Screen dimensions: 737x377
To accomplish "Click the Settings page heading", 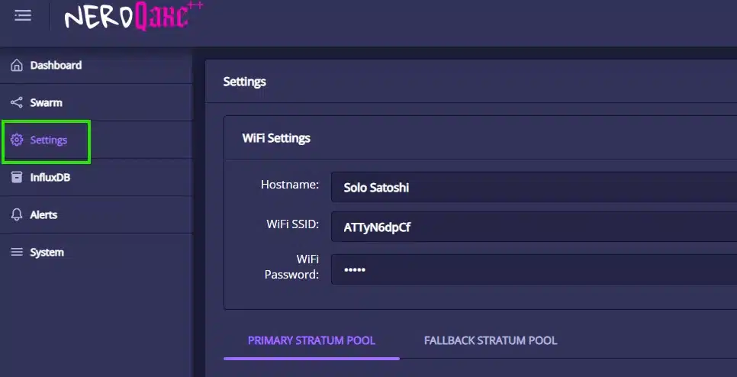I will coord(244,82).
